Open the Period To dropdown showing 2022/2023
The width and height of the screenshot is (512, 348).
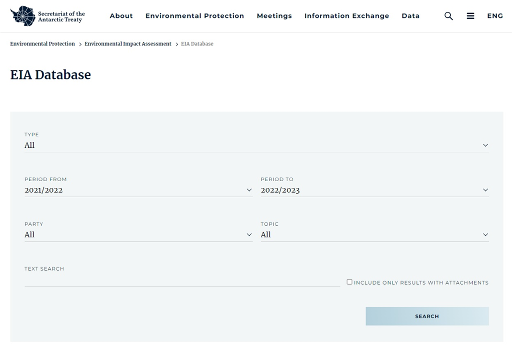click(374, 190)
